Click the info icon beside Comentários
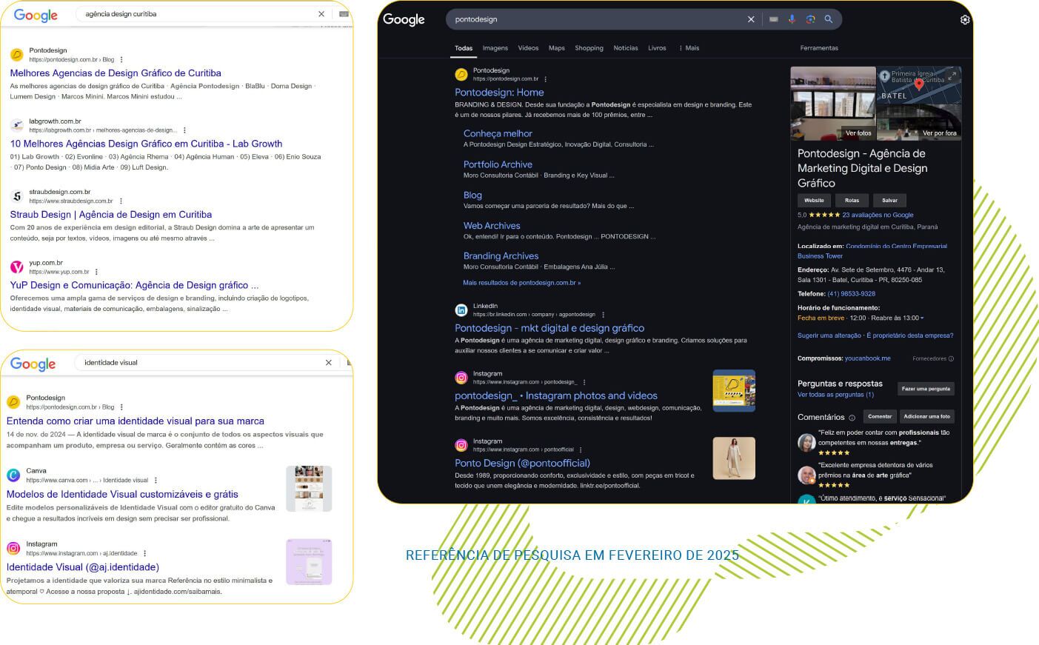 pyautogui.click(x=852, y=418)
